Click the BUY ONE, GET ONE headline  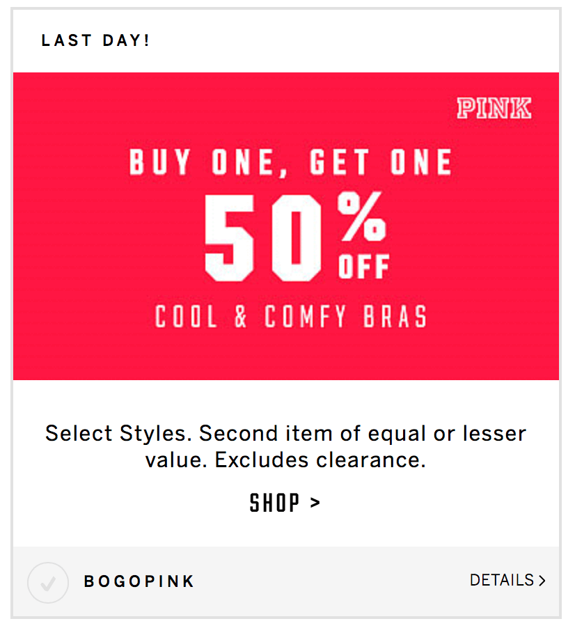coord(290,162)
